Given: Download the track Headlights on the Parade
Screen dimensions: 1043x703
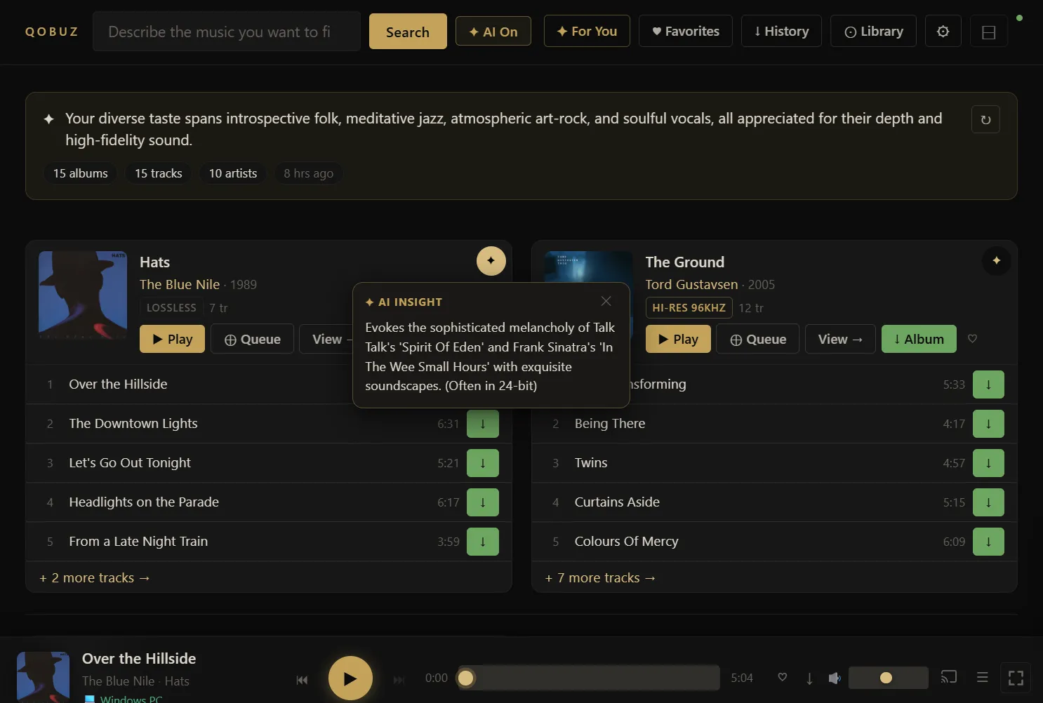Looking at the screenshot, I should click(x=482, y=502).
